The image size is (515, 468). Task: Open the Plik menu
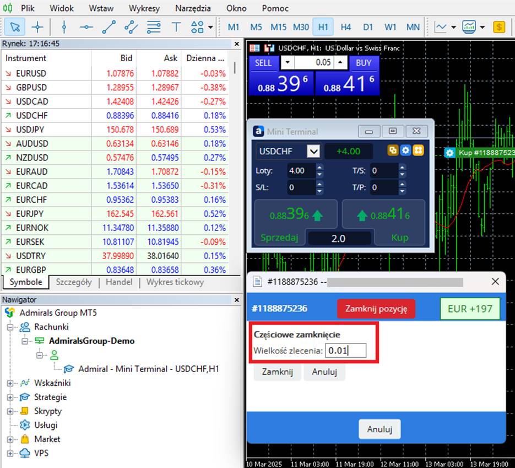point(28,8)
